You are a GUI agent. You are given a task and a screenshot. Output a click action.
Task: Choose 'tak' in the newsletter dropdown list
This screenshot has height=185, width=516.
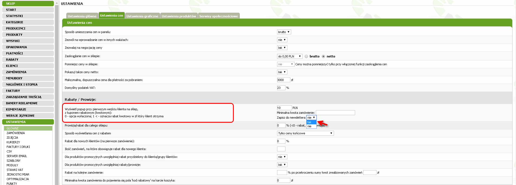coord(311,122)
